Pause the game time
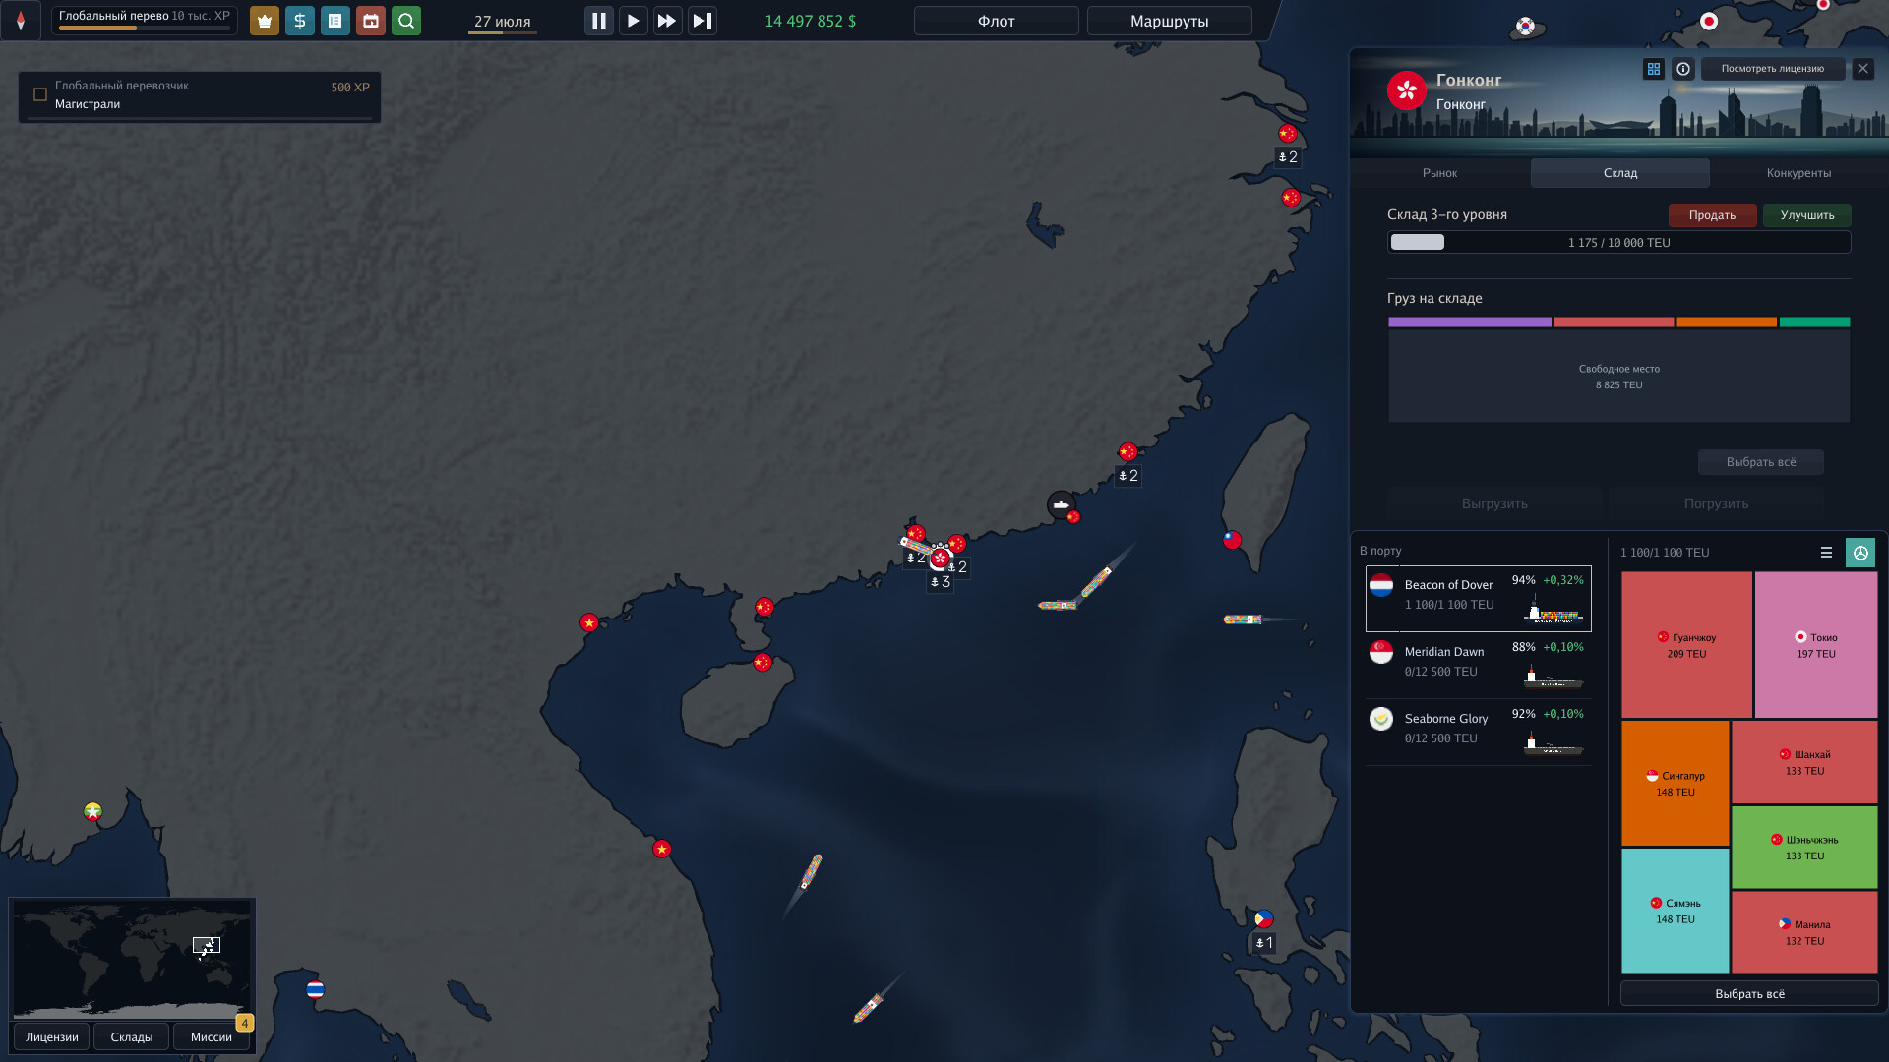 click(x=598, y=21)
